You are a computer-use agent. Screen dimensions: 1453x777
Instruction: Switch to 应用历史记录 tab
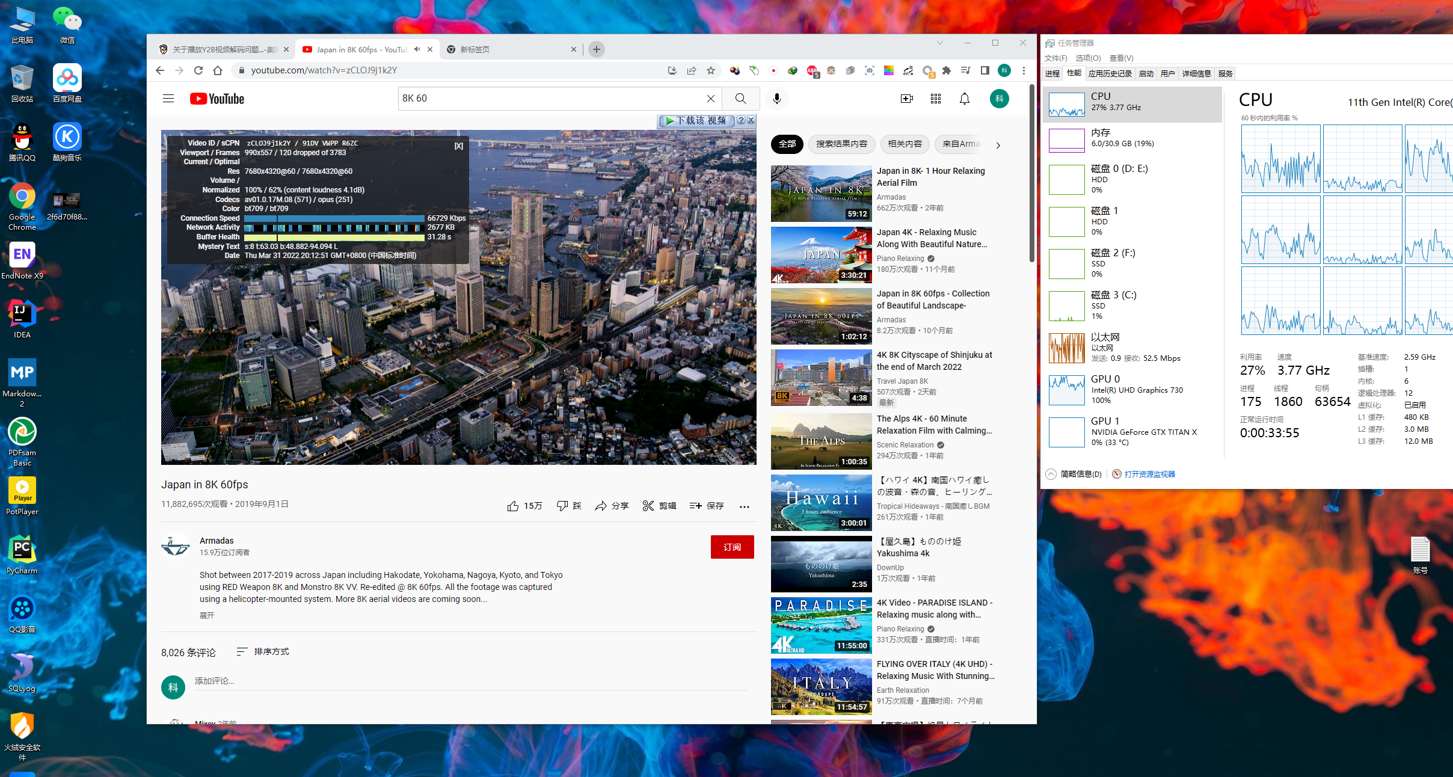(1110, 73)
